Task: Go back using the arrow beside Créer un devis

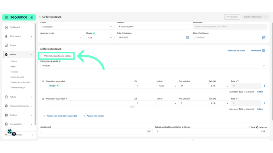Action: pos(40,17)
